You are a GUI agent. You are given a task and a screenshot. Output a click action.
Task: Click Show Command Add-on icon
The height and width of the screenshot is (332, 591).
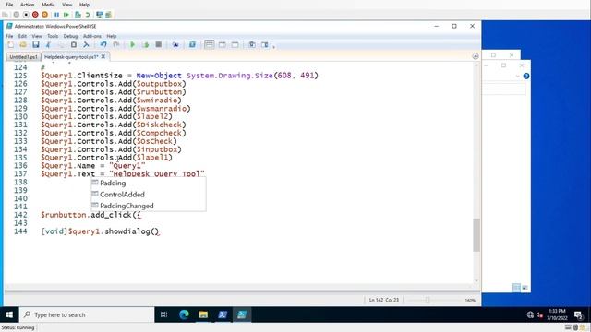[x=265, y=45]
